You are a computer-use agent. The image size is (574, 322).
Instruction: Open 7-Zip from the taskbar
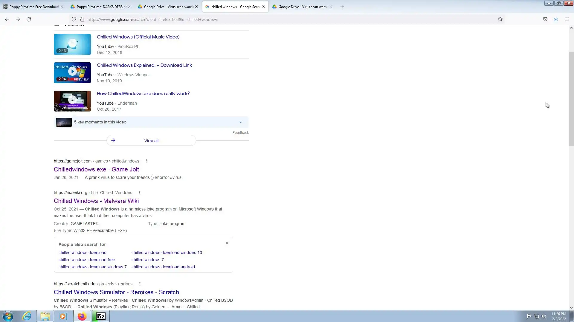101,316
